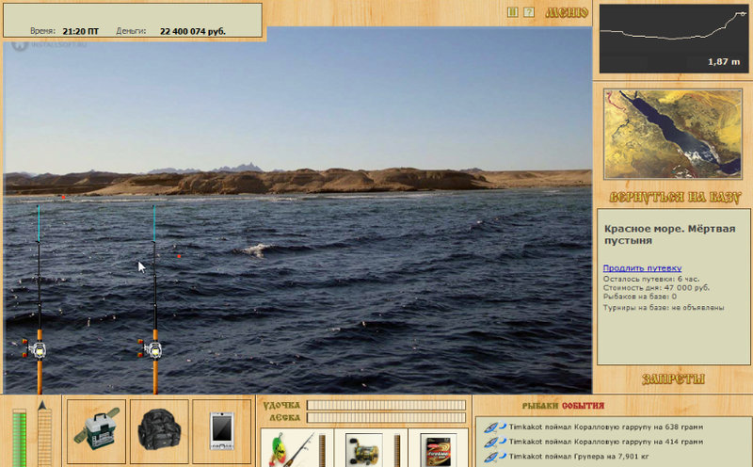Open the black backpack inventory
Viewport: 753px width, 467px height.
[x=159, y=431]
